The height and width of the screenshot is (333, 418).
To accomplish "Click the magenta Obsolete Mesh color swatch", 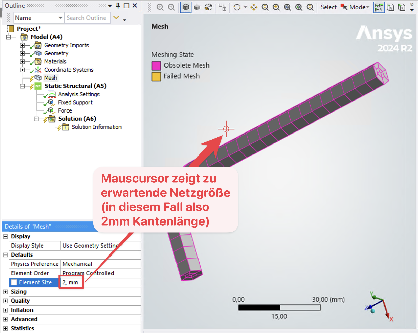I will [x=156, y=65].
